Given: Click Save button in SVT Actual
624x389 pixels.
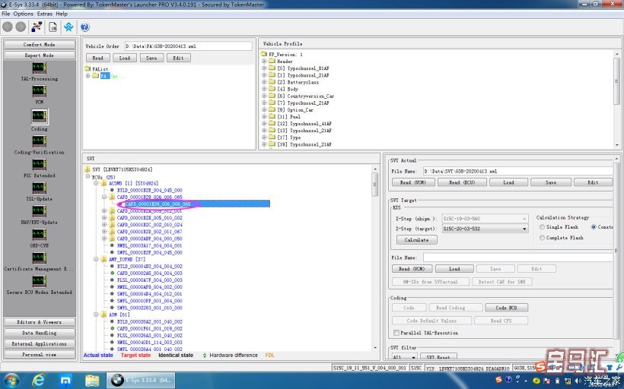Looking at the screenshot, I should point(551,182).
